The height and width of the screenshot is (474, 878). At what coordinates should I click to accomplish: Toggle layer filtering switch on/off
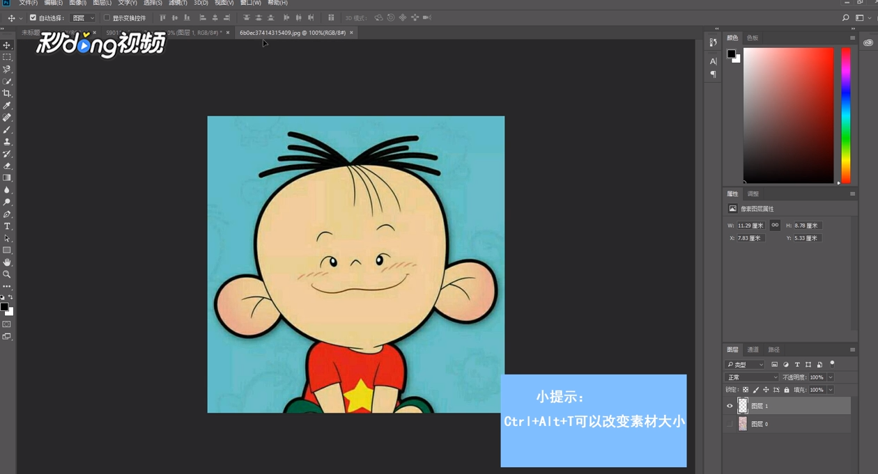coord(832,363)
